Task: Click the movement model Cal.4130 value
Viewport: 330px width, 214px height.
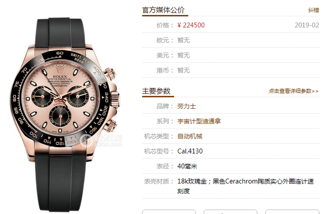Action: point(190,151)
